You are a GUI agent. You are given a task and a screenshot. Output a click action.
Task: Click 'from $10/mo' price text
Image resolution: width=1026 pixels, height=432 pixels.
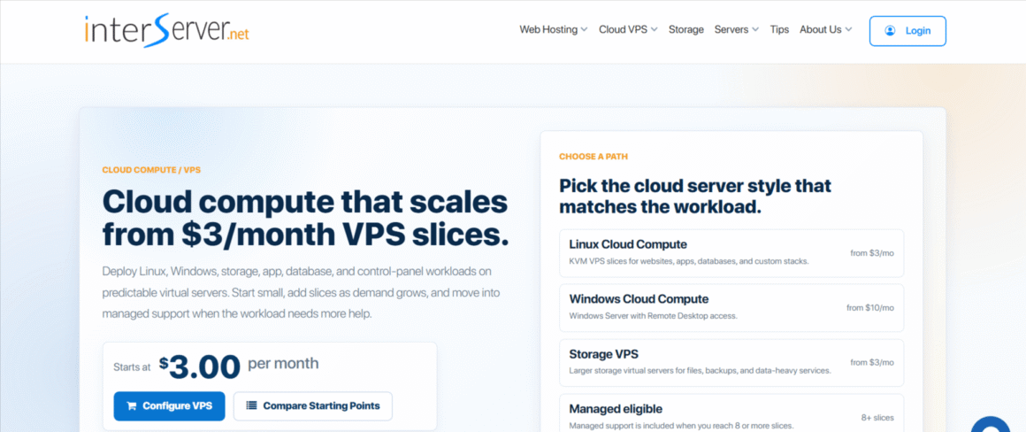[869, 308]
